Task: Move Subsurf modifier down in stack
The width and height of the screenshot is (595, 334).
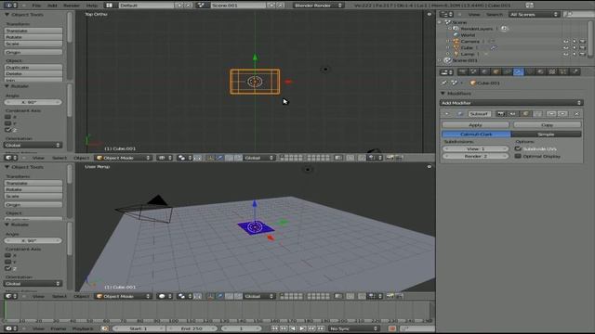Action: click(562, 113)
